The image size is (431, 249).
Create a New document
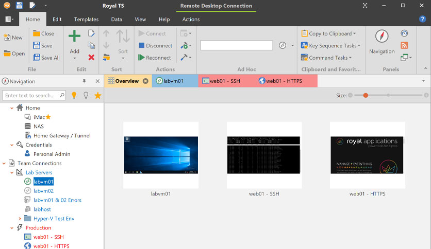[13, 38]
